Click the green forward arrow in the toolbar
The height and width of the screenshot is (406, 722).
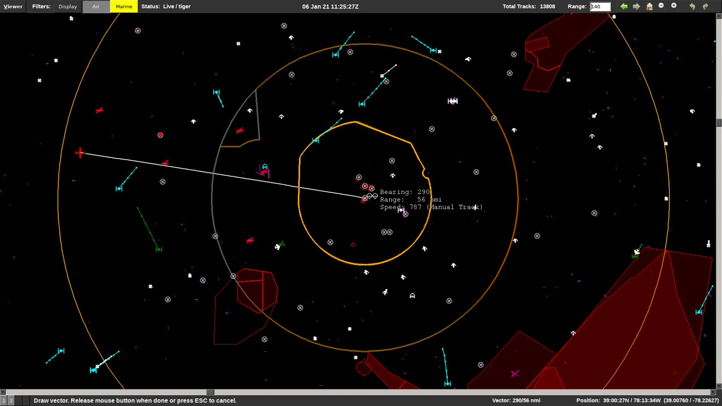[636, 6]
